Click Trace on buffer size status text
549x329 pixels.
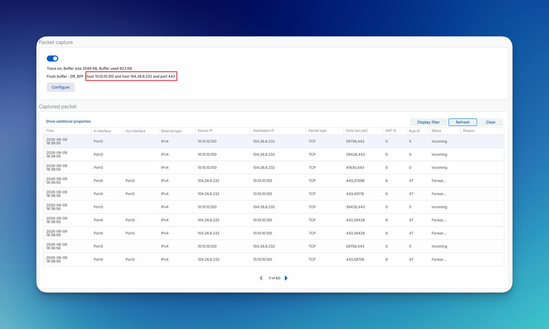pos(89,69)
